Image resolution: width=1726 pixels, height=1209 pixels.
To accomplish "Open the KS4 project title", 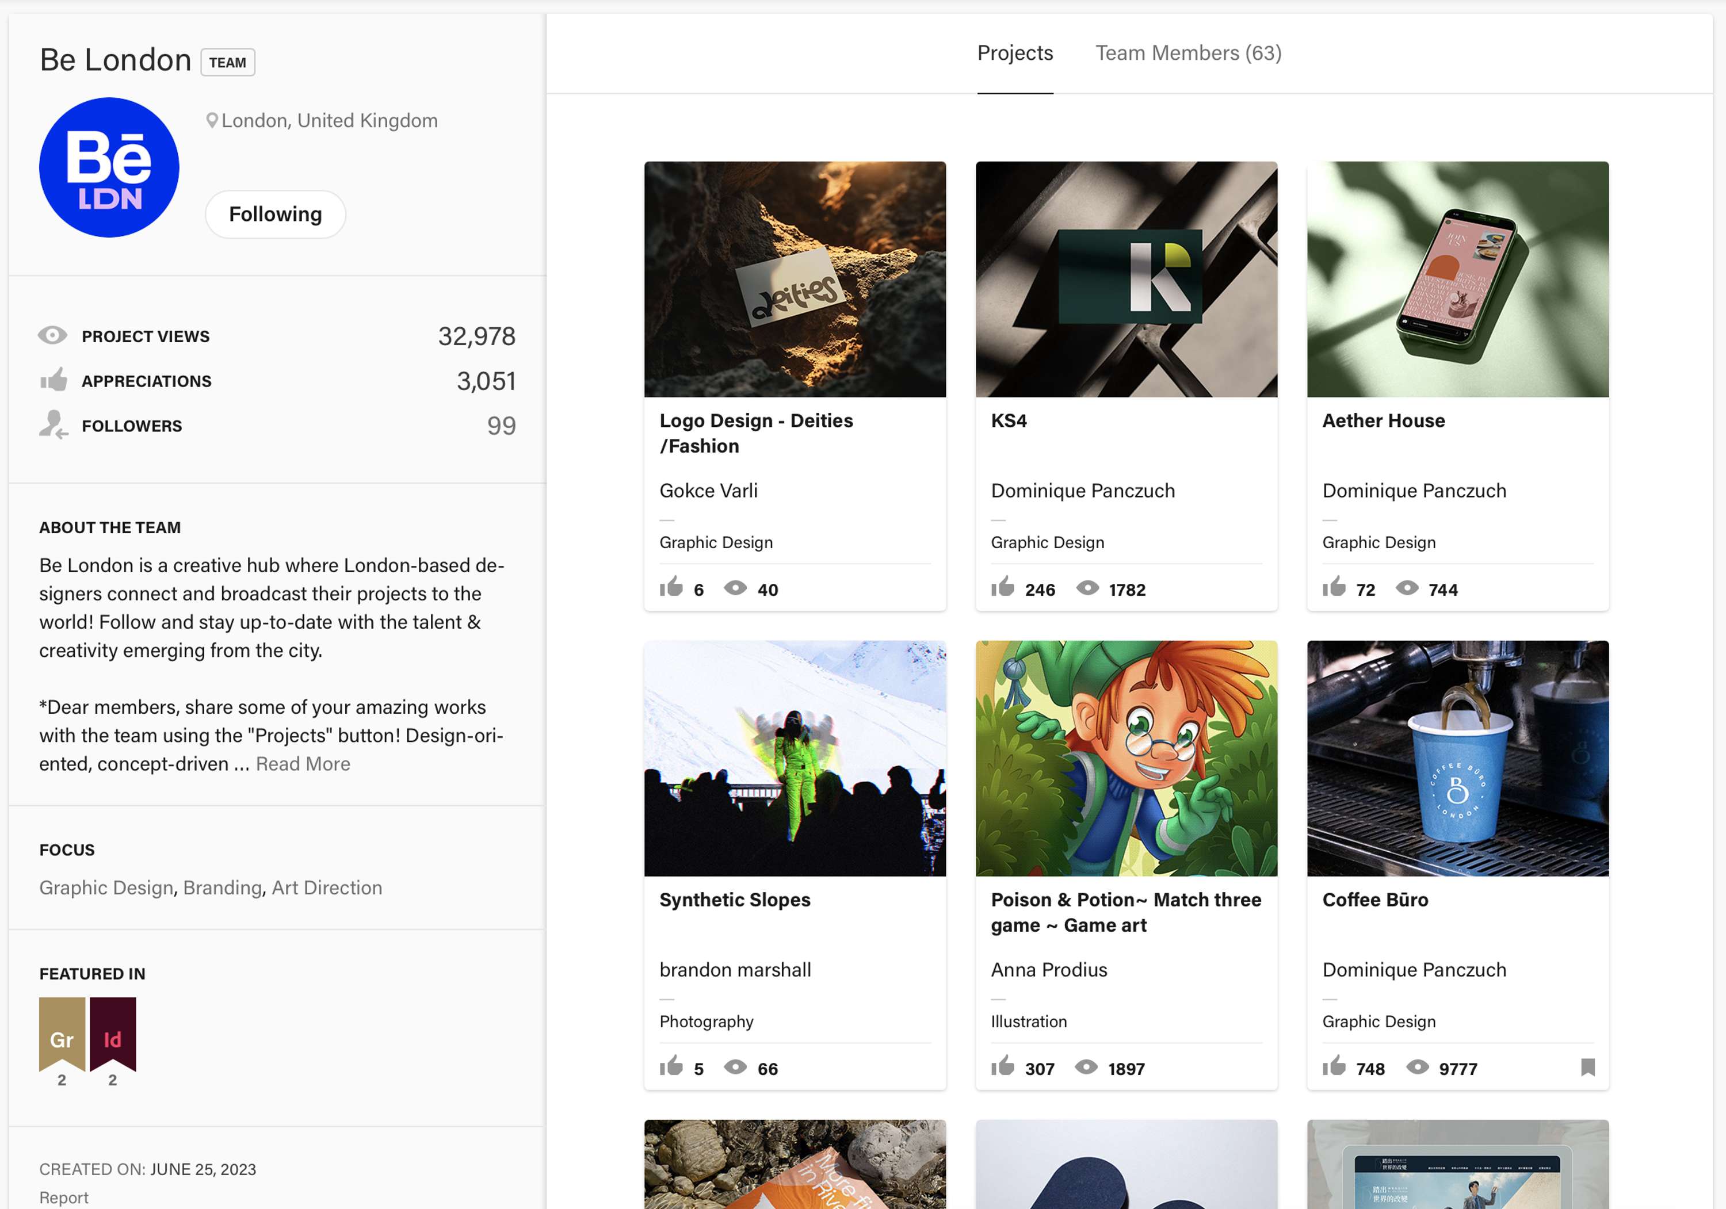I will click(1009, 421).
